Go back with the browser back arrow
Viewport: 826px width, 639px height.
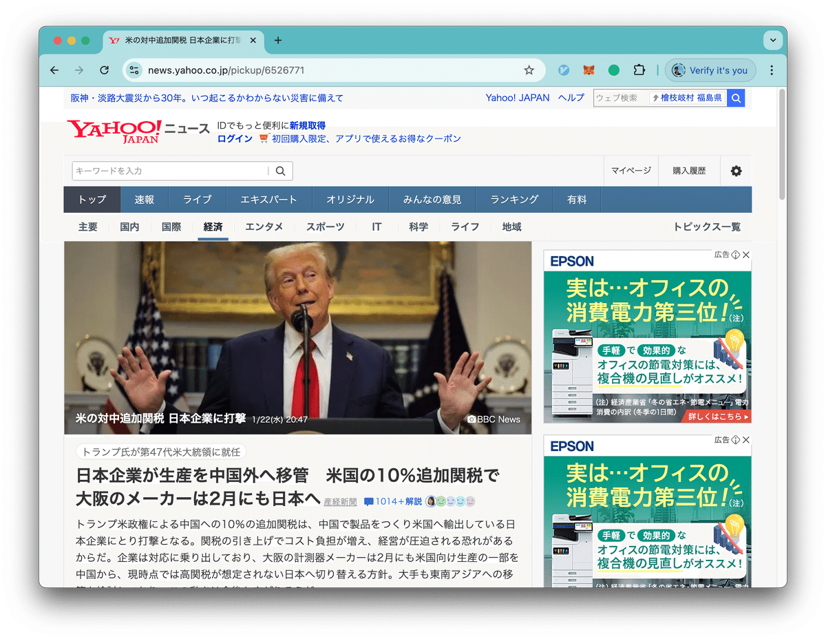pyautogui.click(x=54, y=70)
